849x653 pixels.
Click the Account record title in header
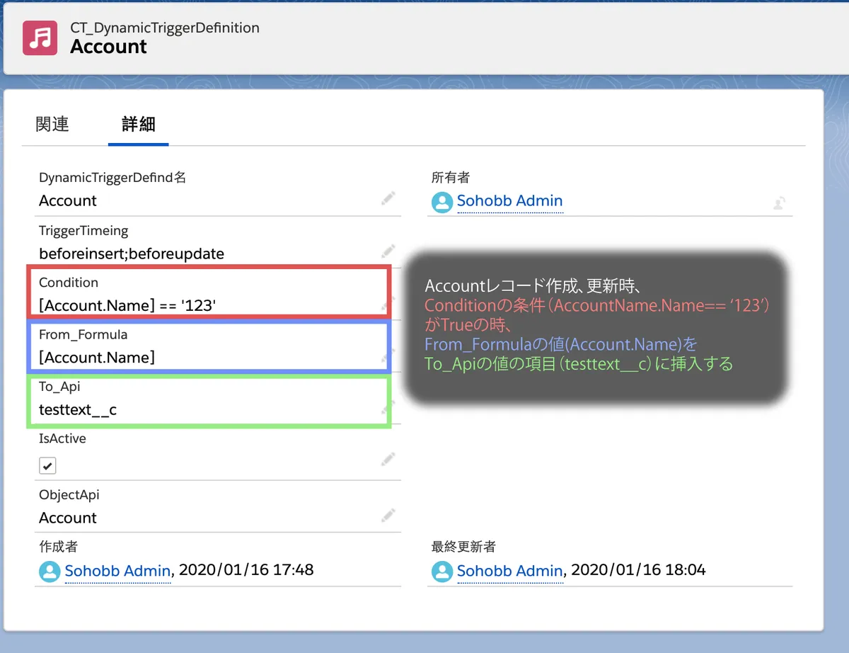[x=109, y=47]
